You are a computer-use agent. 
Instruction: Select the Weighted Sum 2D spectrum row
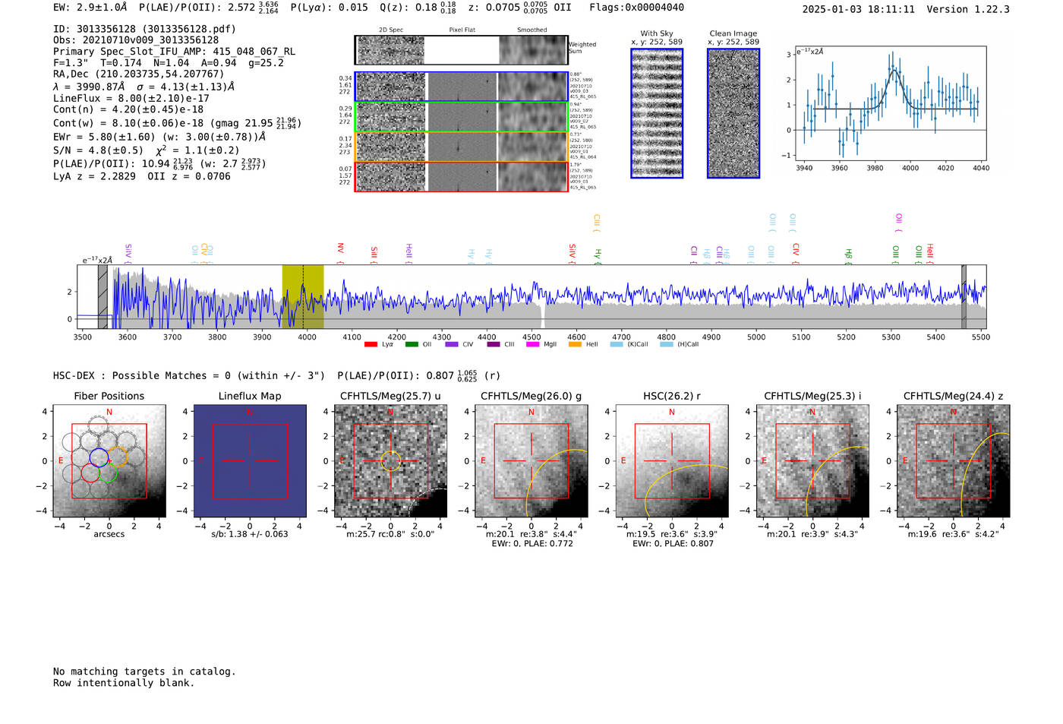(x=461, y=50)
